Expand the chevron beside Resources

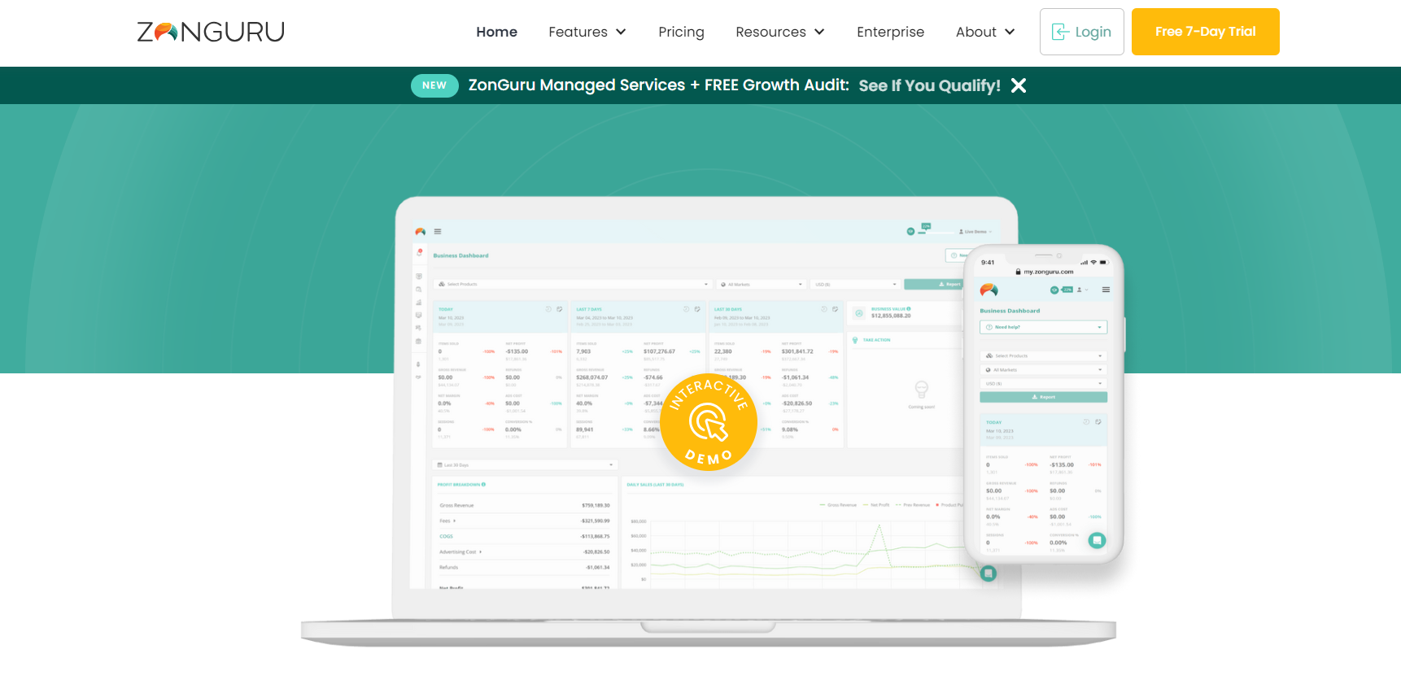(x=819, y=32)
